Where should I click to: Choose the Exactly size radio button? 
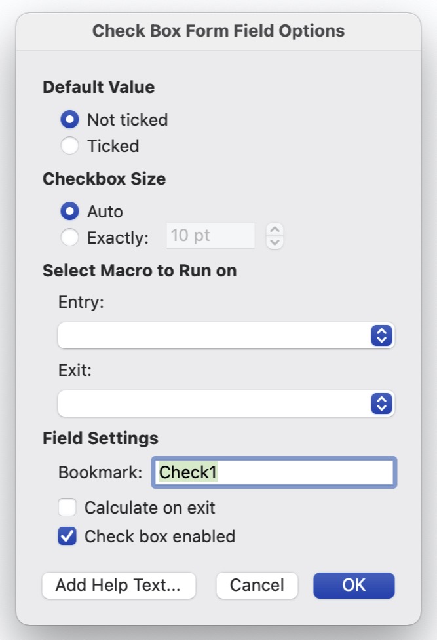point(69,238)
